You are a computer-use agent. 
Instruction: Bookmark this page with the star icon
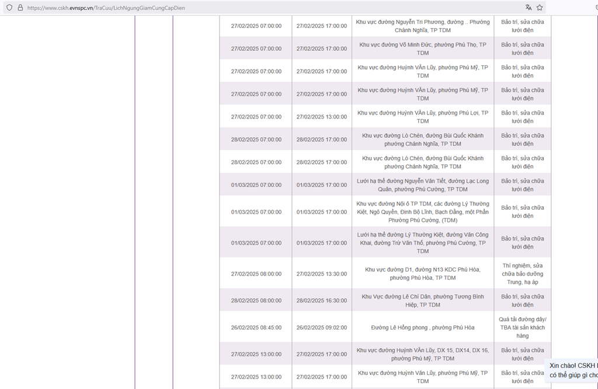(x=540, y=8)
